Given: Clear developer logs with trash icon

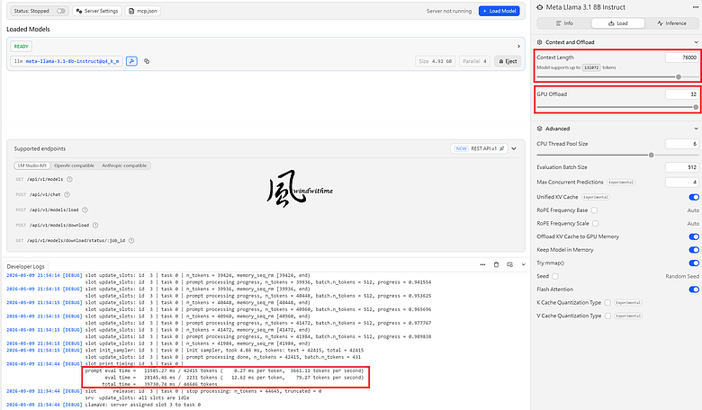Looking at the screenshot, I should pyautogui.click(x=496, y=264).
